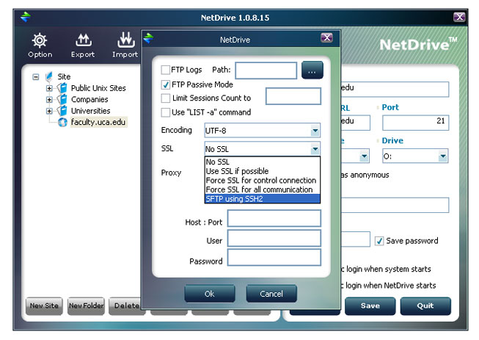Click the NetDrive logo in main title bar
This screenshot has width=479, height=340.
[x=26, y=17]
